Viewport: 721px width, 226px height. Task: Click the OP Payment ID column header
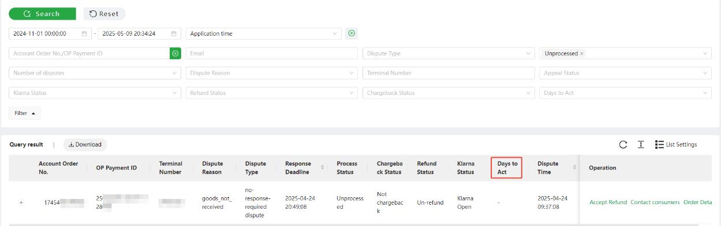[x=117, y=167]
